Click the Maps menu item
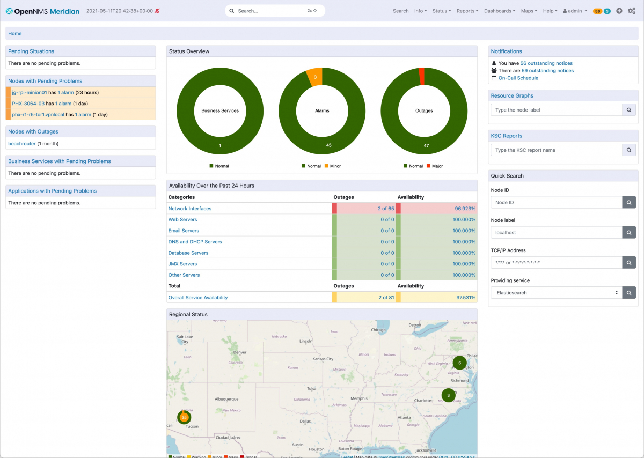The height and width of the screenshot is (458, 644). (529, 10)
